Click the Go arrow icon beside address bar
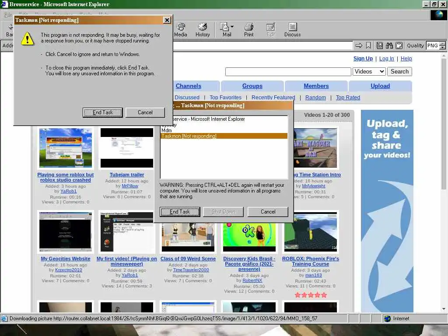Screen dimensions: 448x336 coord(359,45)
